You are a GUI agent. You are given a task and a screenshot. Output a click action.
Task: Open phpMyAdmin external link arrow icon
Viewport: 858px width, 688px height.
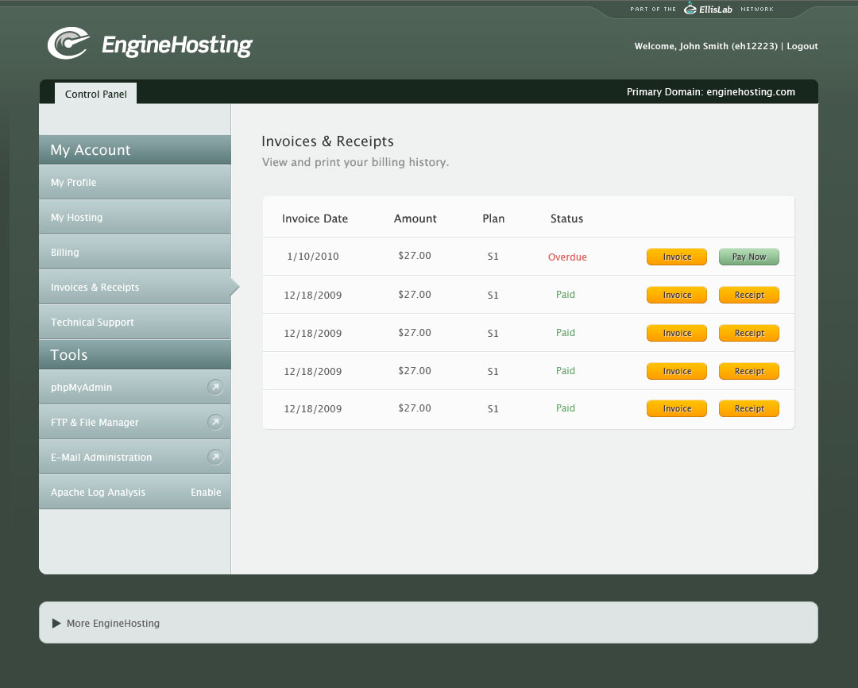click(x=215, y=387)
